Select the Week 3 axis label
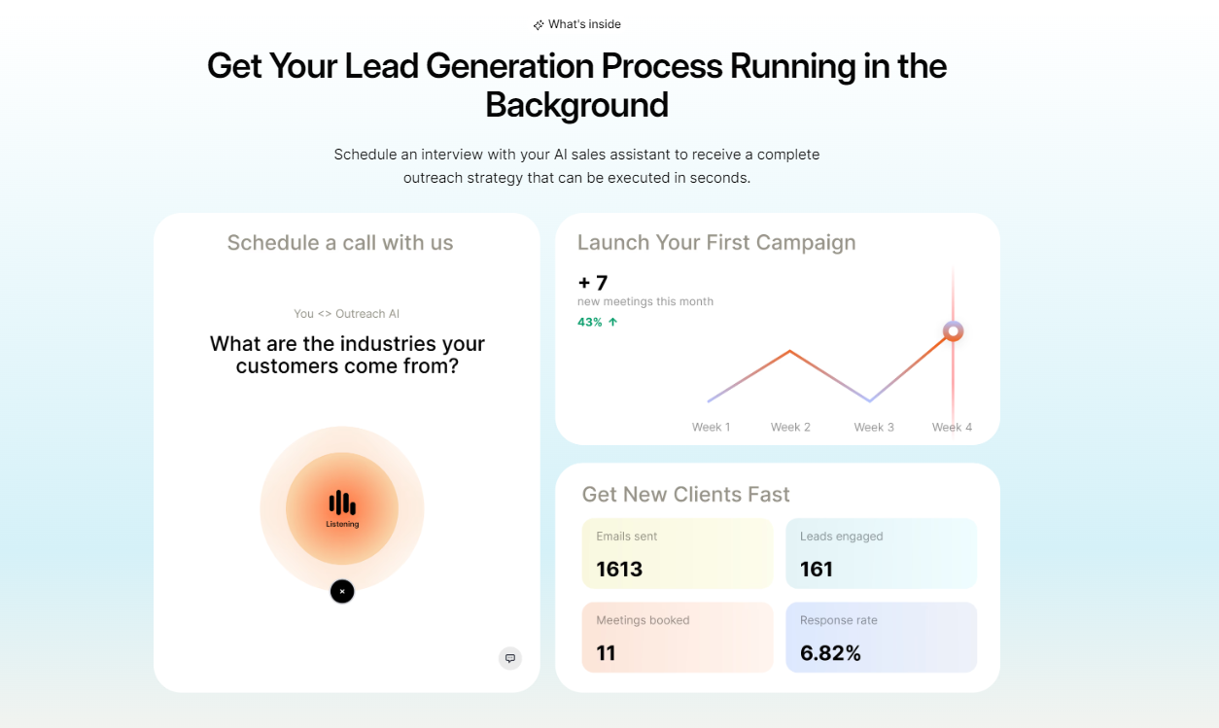The width and height of the screenshot is (1219, 728). tap(874, 427)
